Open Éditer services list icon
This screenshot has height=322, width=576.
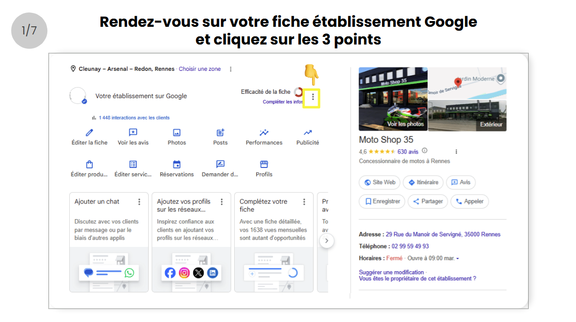pyautogui.click(x=133, y=164)
